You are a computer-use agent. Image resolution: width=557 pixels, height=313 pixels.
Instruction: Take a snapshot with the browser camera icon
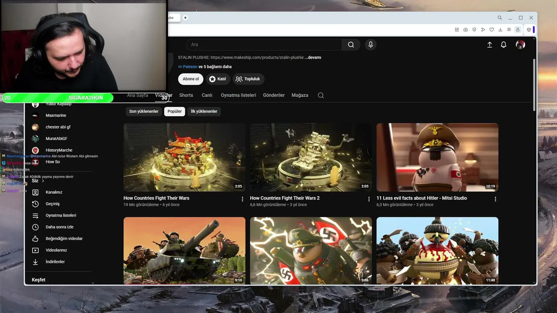(x=466, y=30)
